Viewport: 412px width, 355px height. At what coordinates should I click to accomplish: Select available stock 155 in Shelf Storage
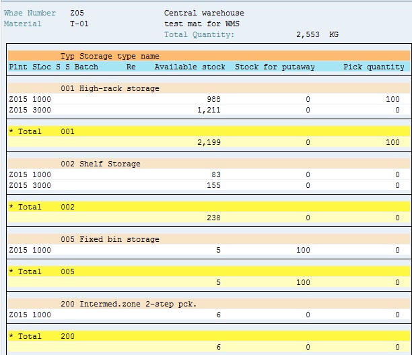(213, 185)
